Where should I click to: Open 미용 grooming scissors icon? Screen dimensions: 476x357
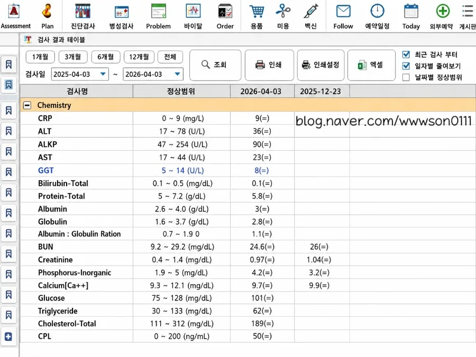(x=283, y=11)
